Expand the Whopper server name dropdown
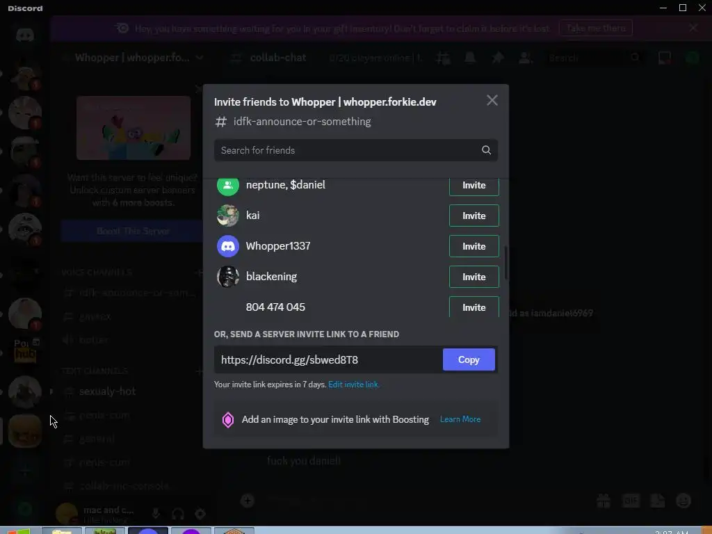 200,58
